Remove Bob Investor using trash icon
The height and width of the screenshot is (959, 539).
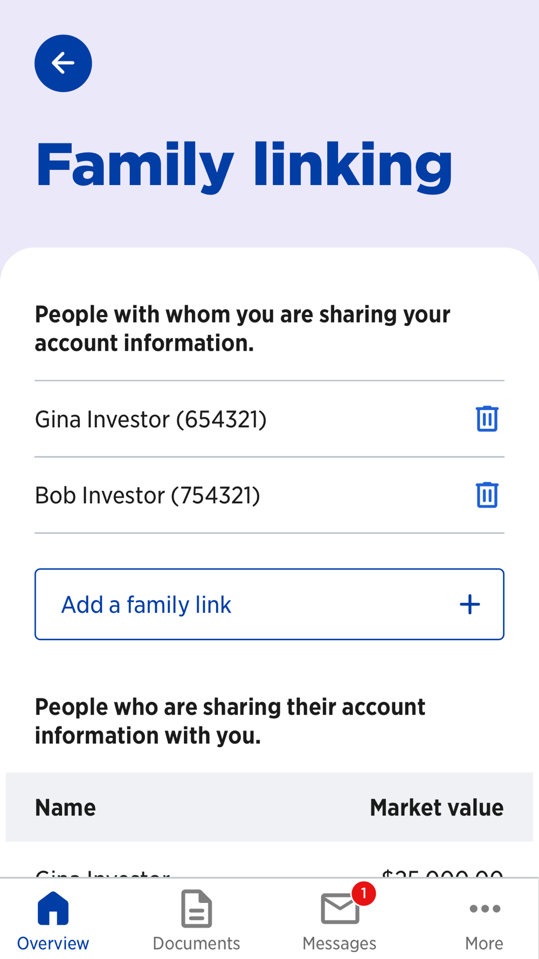click(487, 495)
